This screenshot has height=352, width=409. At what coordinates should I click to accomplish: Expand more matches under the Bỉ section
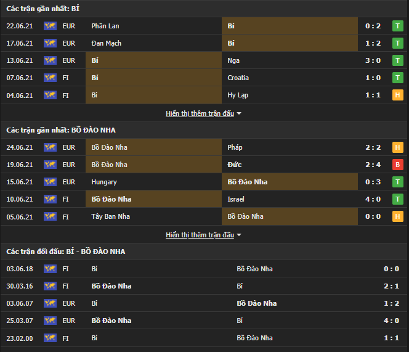tap(203, 113)
